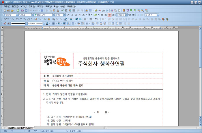Toggle bold formatting (가)
The image size is (202, 133).
click(x=68, y=15)
